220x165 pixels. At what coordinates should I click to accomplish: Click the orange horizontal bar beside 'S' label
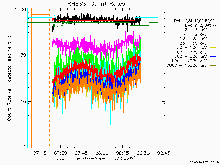pyautogui.click(x=41, y=14)
